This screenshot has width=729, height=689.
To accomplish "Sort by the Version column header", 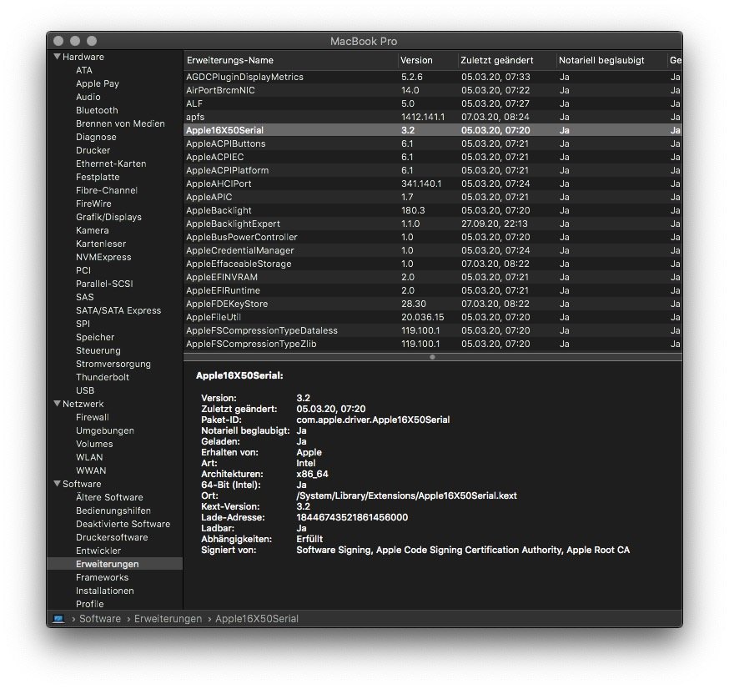I will point(416,60).
